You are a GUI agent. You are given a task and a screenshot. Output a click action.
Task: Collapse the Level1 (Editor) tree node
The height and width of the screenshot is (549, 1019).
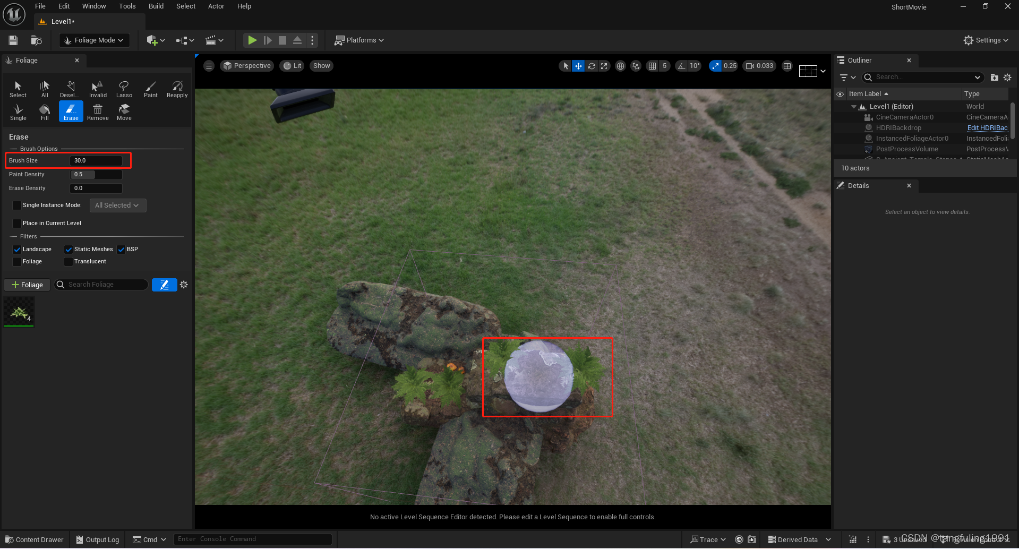click(854, 107)
